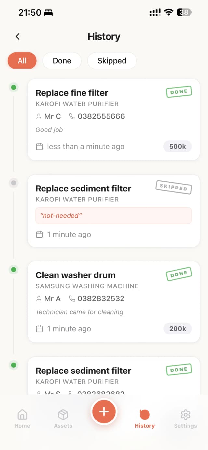Open Settings gear in bottom bar
The width and height of the screenshot is (208, 450).
(185, 414)
